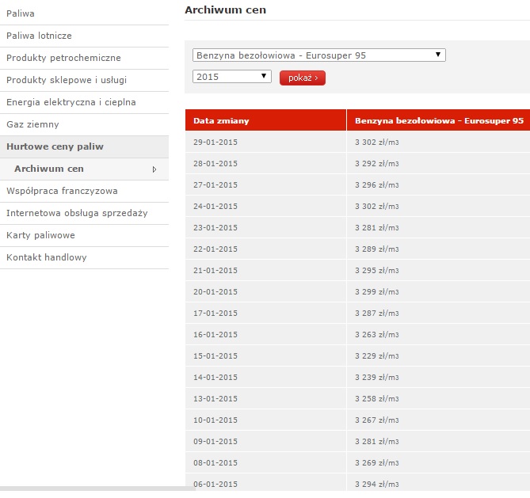Select the 29-01-2015 table row
Viewport: 530px width, 498px height.
pyautogui.click(x=357, y=142)
